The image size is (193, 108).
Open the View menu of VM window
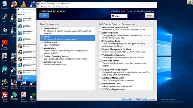(x=50, y=7)
